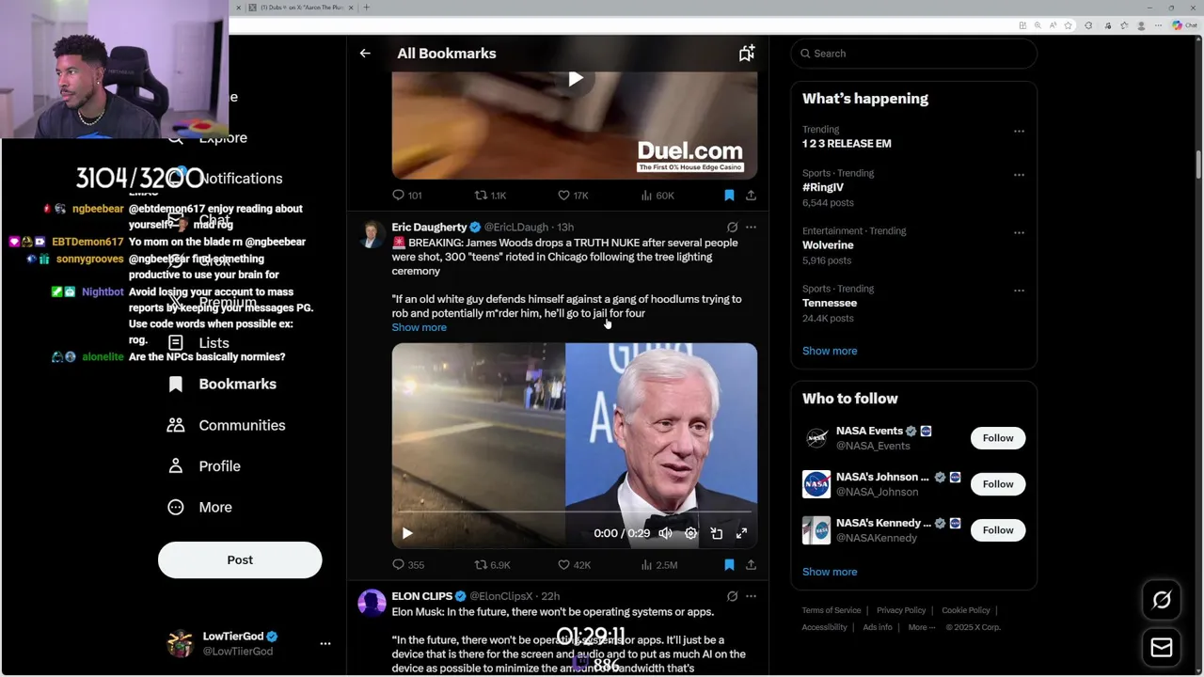Open trending topic Tennessee

pos(830,303)
